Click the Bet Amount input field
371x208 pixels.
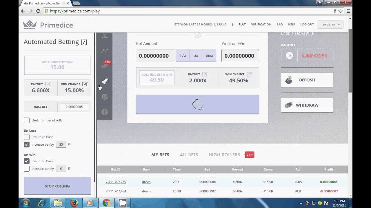156,56
